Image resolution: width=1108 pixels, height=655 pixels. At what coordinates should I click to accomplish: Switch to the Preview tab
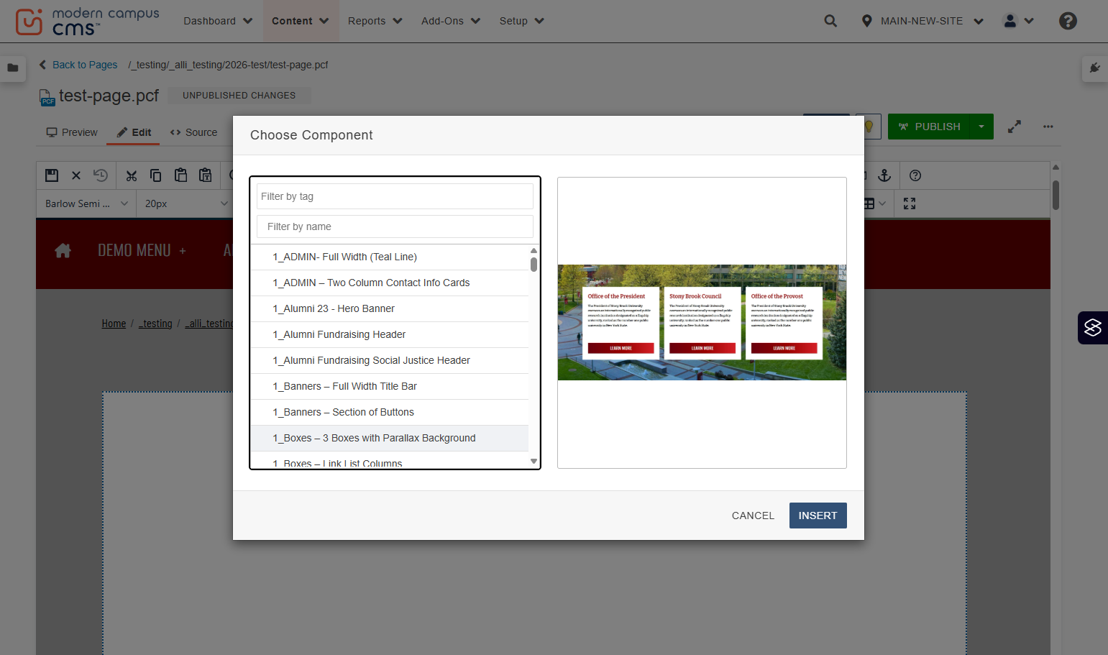coord(72,132)
